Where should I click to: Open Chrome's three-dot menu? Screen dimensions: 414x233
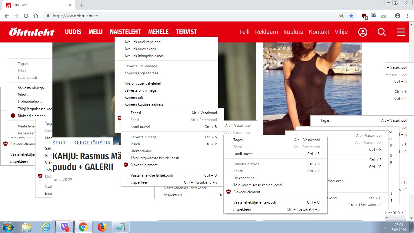pos(407,16)
